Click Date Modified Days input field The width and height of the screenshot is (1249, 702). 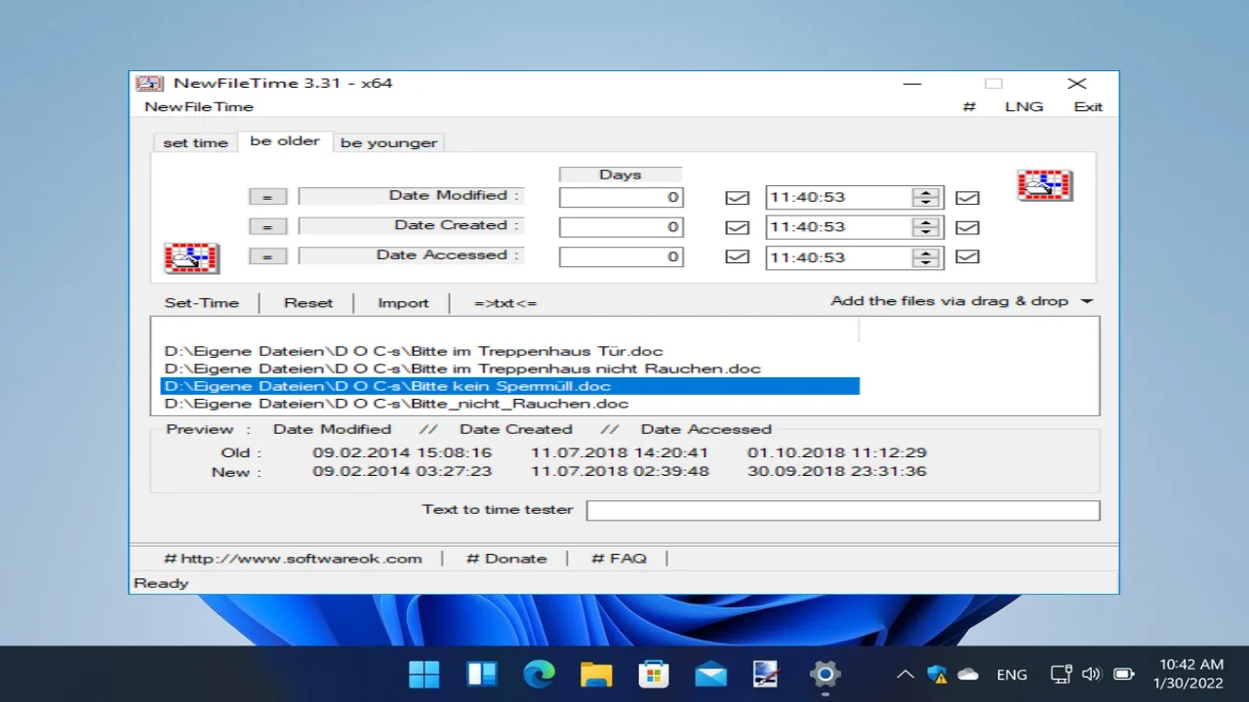tap(621, 197)
